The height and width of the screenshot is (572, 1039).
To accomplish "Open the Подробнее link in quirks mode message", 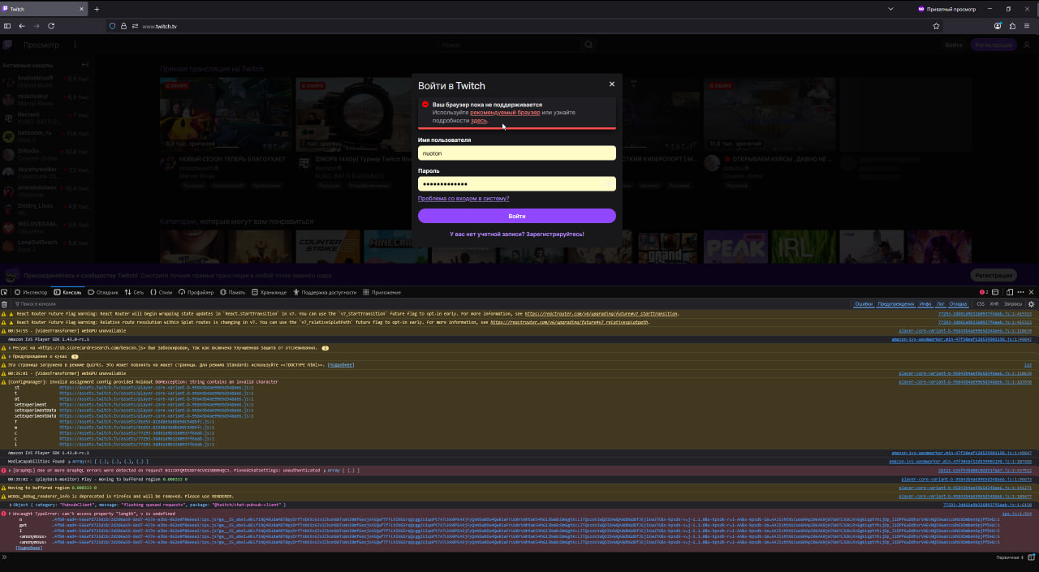I will [x=341, y=364].
